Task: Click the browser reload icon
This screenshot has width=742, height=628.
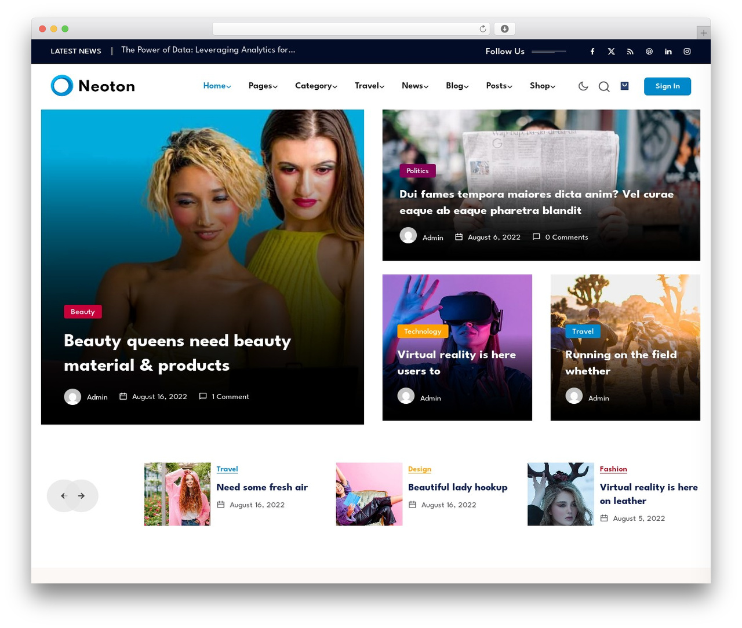Action: coord(483,29)
